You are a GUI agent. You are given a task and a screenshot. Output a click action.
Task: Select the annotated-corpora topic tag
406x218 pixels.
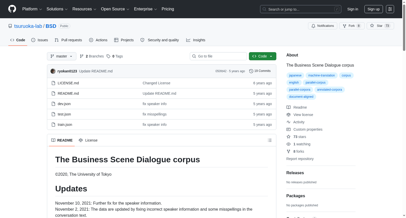(329, 90)
